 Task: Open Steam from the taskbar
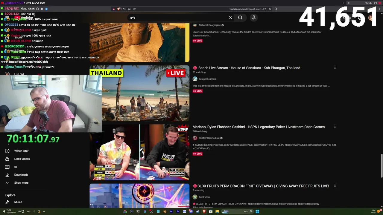click(197, 211)
